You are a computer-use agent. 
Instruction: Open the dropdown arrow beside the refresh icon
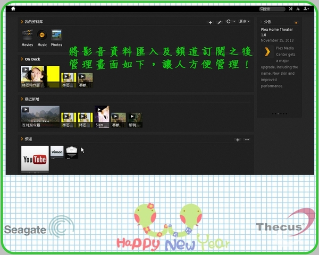click(x=234, y=22)
